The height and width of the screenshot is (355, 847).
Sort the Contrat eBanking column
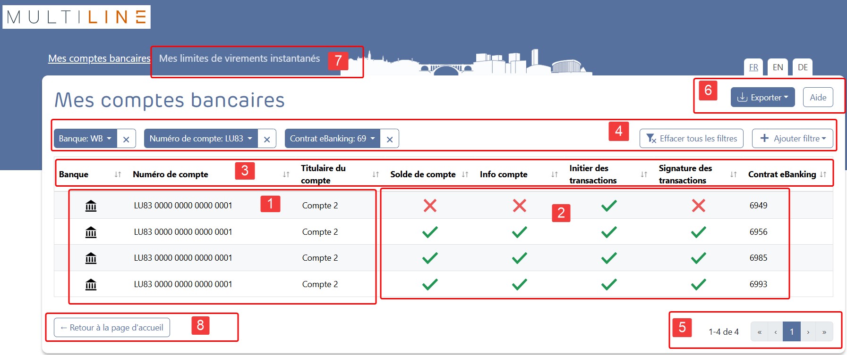pos(823,174)
